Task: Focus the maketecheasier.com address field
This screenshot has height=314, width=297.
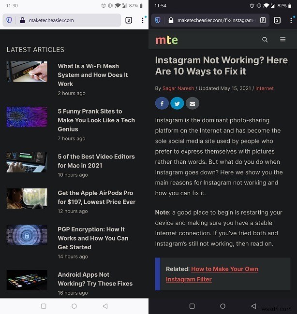Action: 62,20
